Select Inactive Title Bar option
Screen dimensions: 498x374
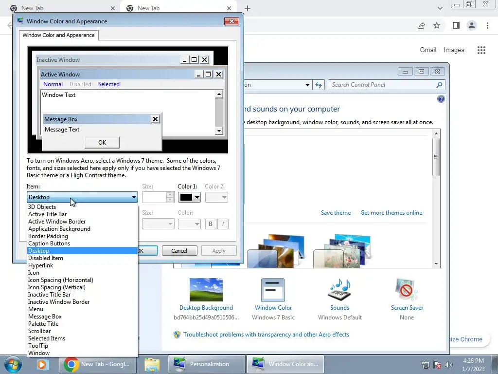point(83,295)
